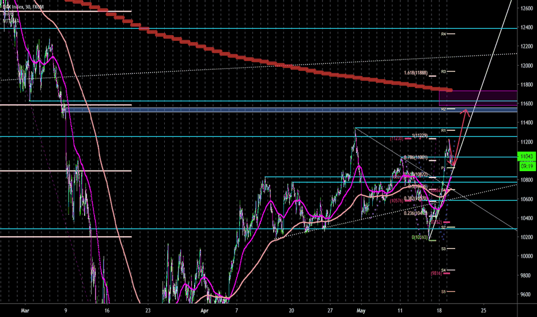The image size is (537, 317).
Task: Click the 25 date label on time axis
Action: (483, 311)
